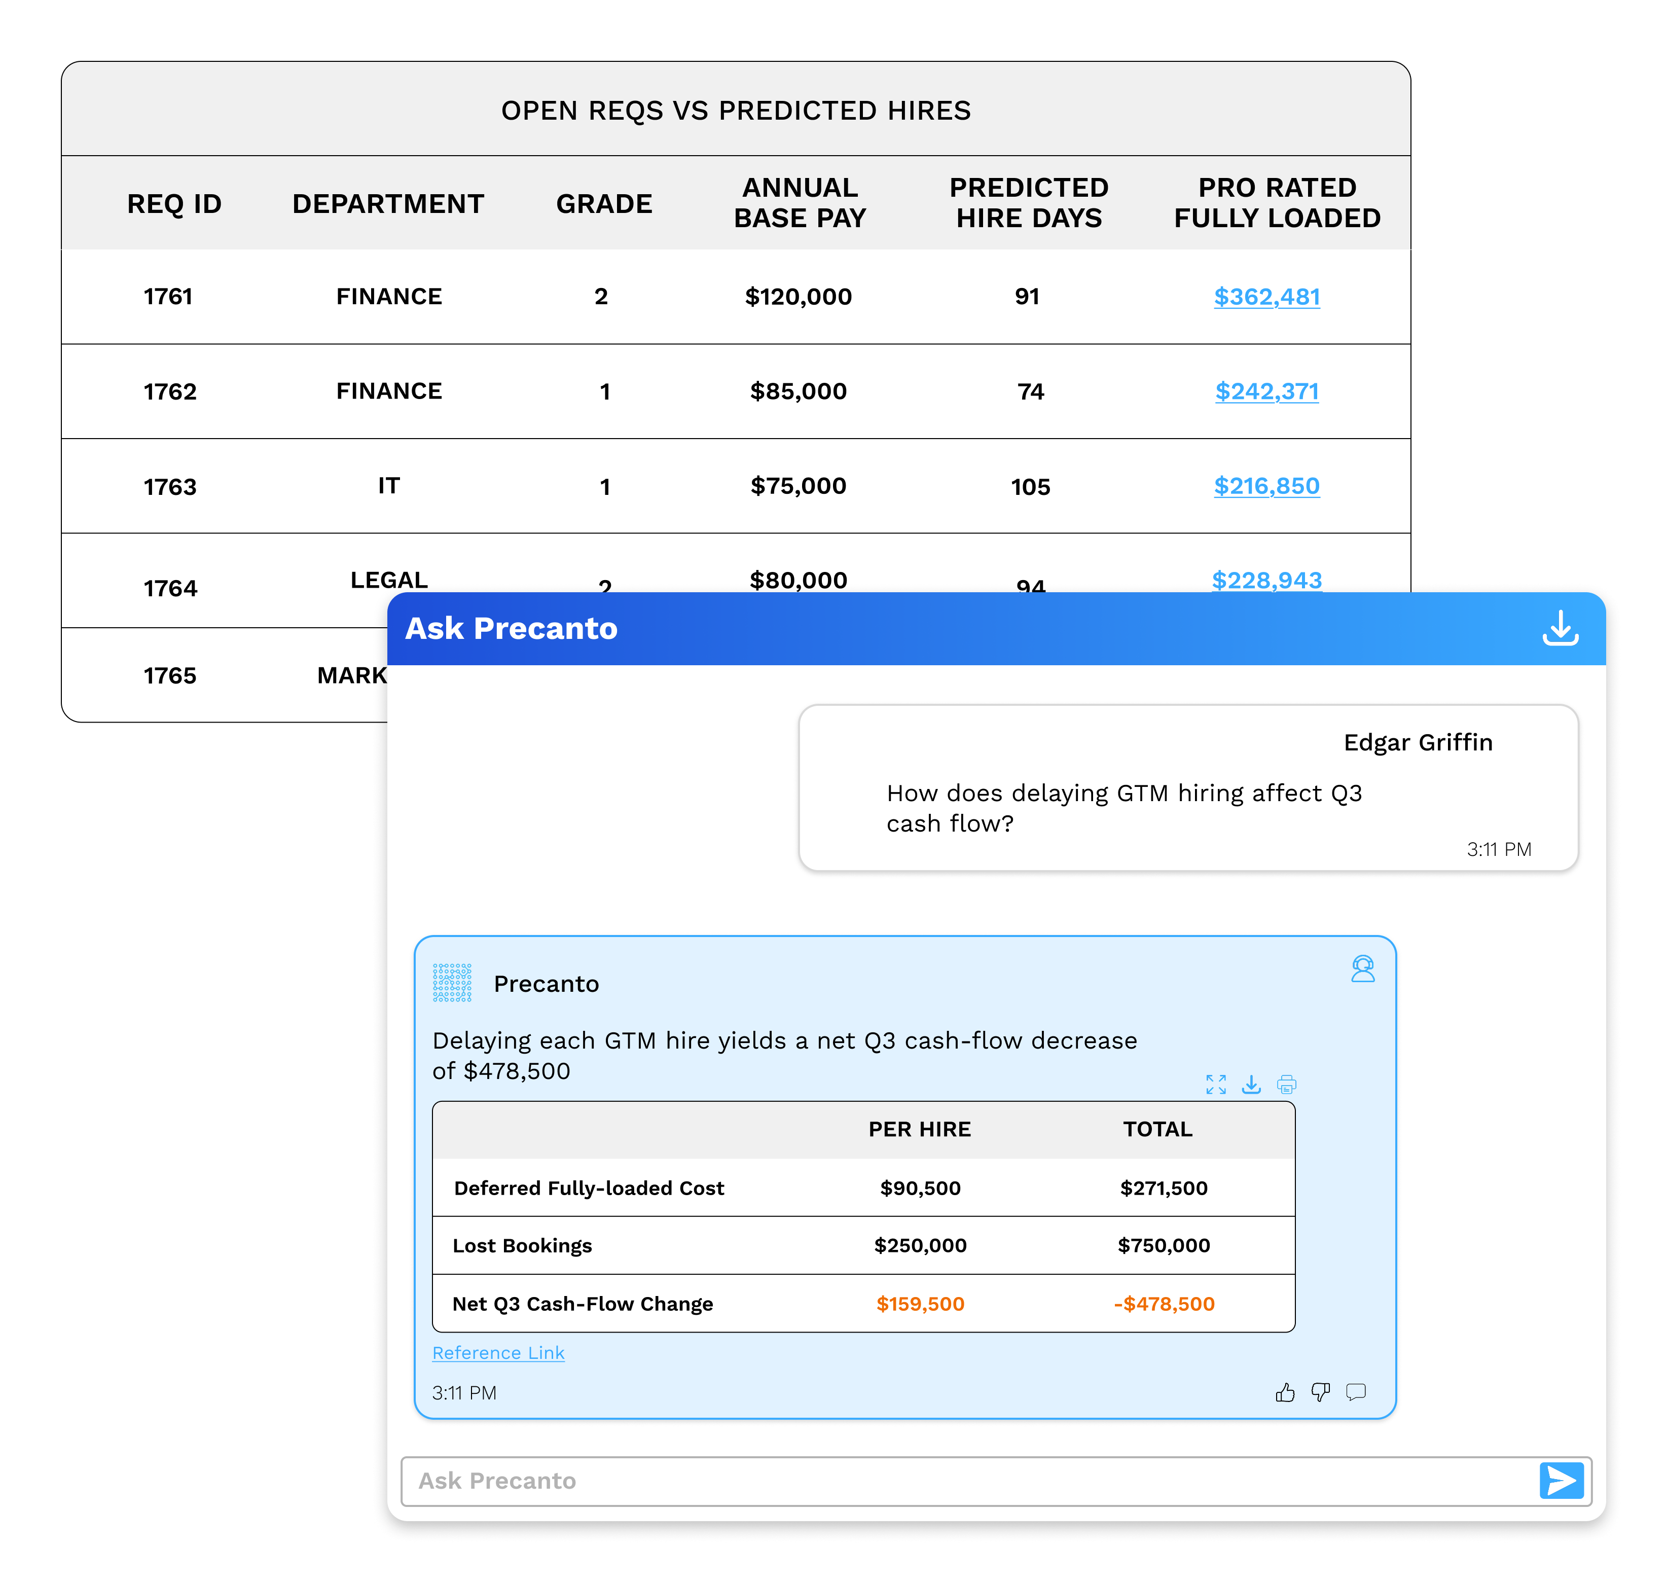This screenshot has width=1667, height=1582.
Task: Click Edgar Griffin's question about GTM hiring
Action: (1124, 808)
